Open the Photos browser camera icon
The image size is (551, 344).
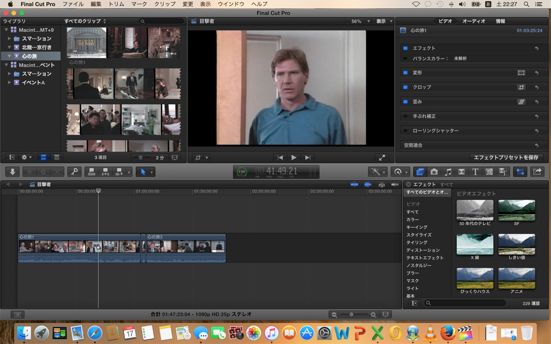click(x=434, y=172)
